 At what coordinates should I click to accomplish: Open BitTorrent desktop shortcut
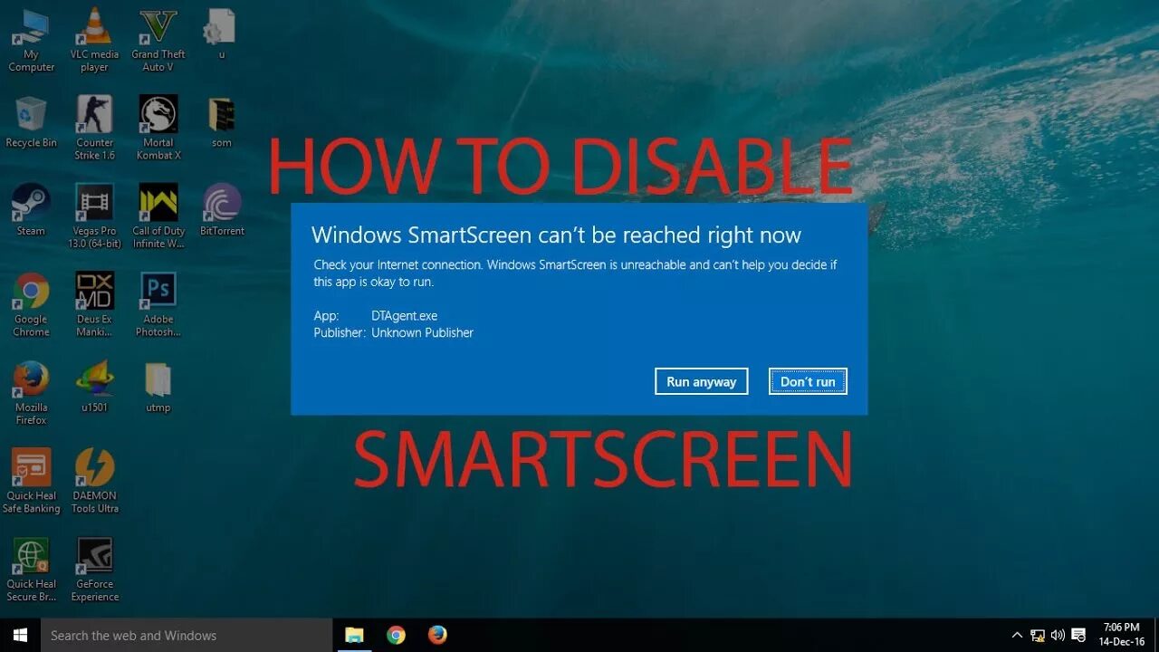tap(222, 210)
